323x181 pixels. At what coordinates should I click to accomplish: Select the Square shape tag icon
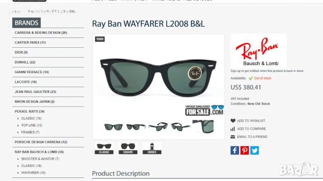coord(128,148)
